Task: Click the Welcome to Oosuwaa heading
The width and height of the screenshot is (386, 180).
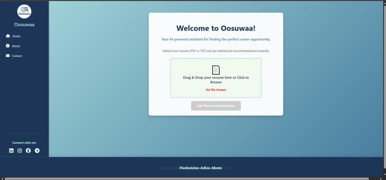Action: coord(216,28)
